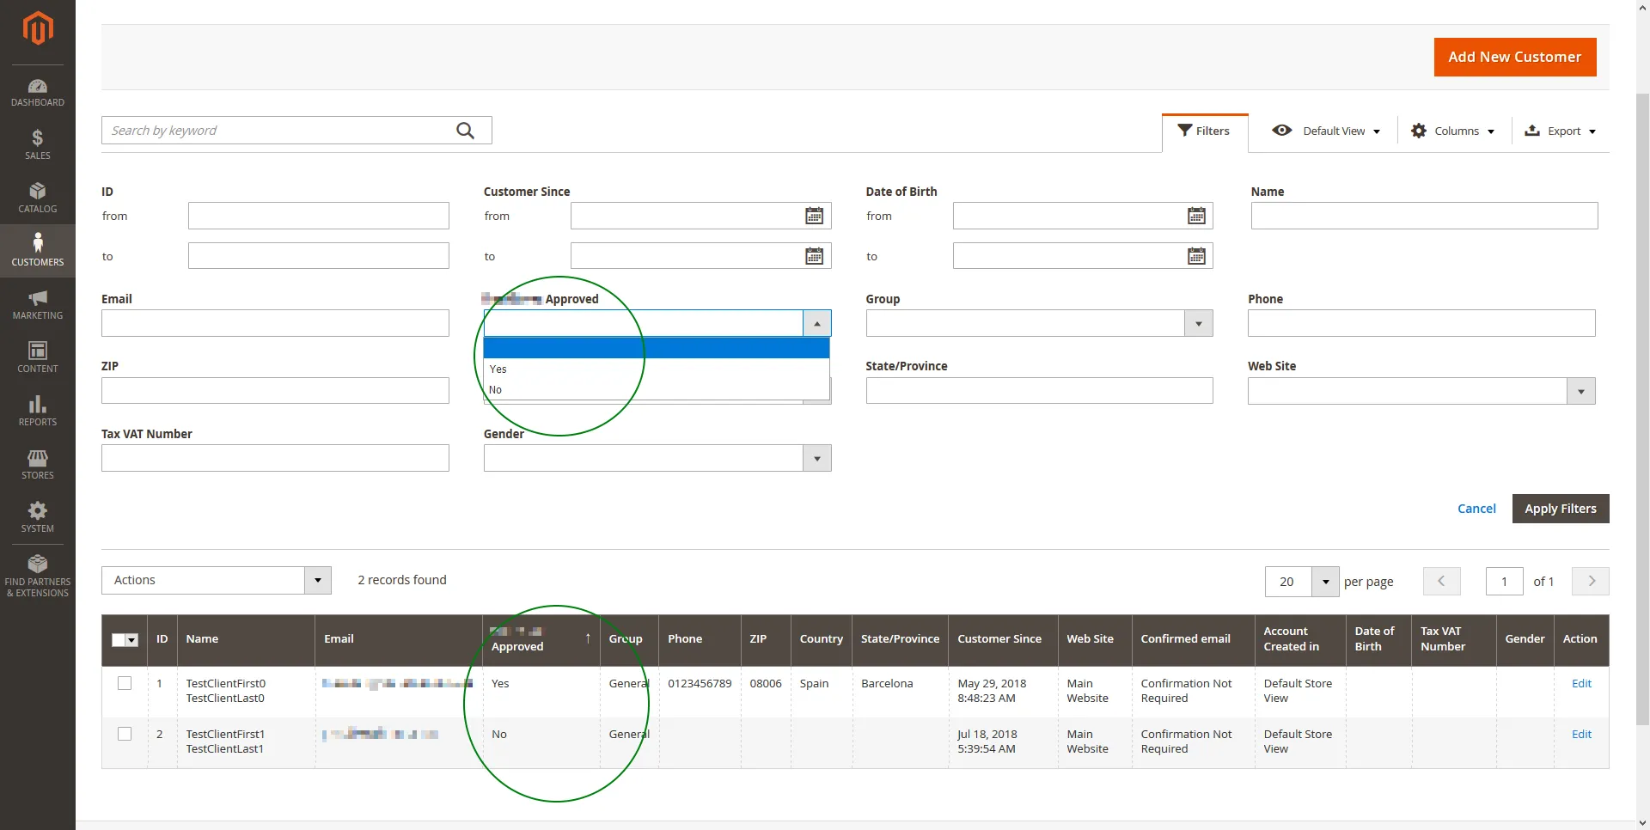Sort by the Approved column arrow
This screenshot has width=1650, height=830.
pyautogui.click(x=588, y=638)
